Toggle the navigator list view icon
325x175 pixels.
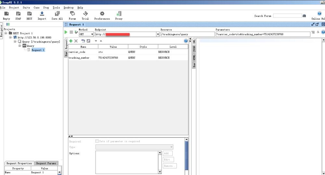8,24
